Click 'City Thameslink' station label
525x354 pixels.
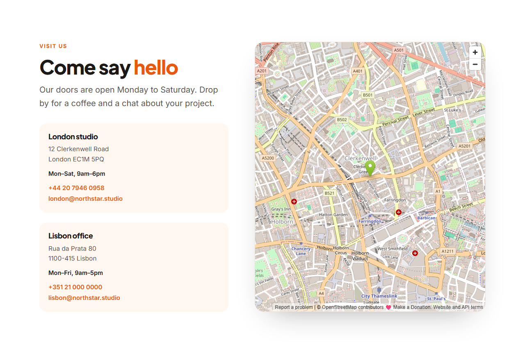click(379, 296)
